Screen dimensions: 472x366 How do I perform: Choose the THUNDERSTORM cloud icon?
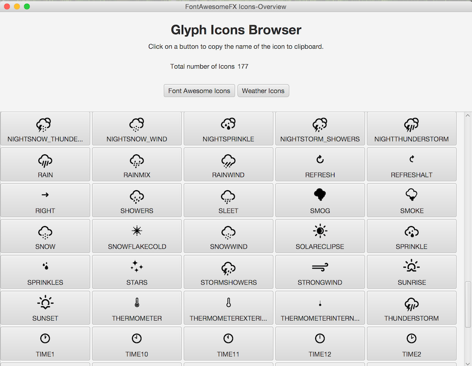(411, 304)
